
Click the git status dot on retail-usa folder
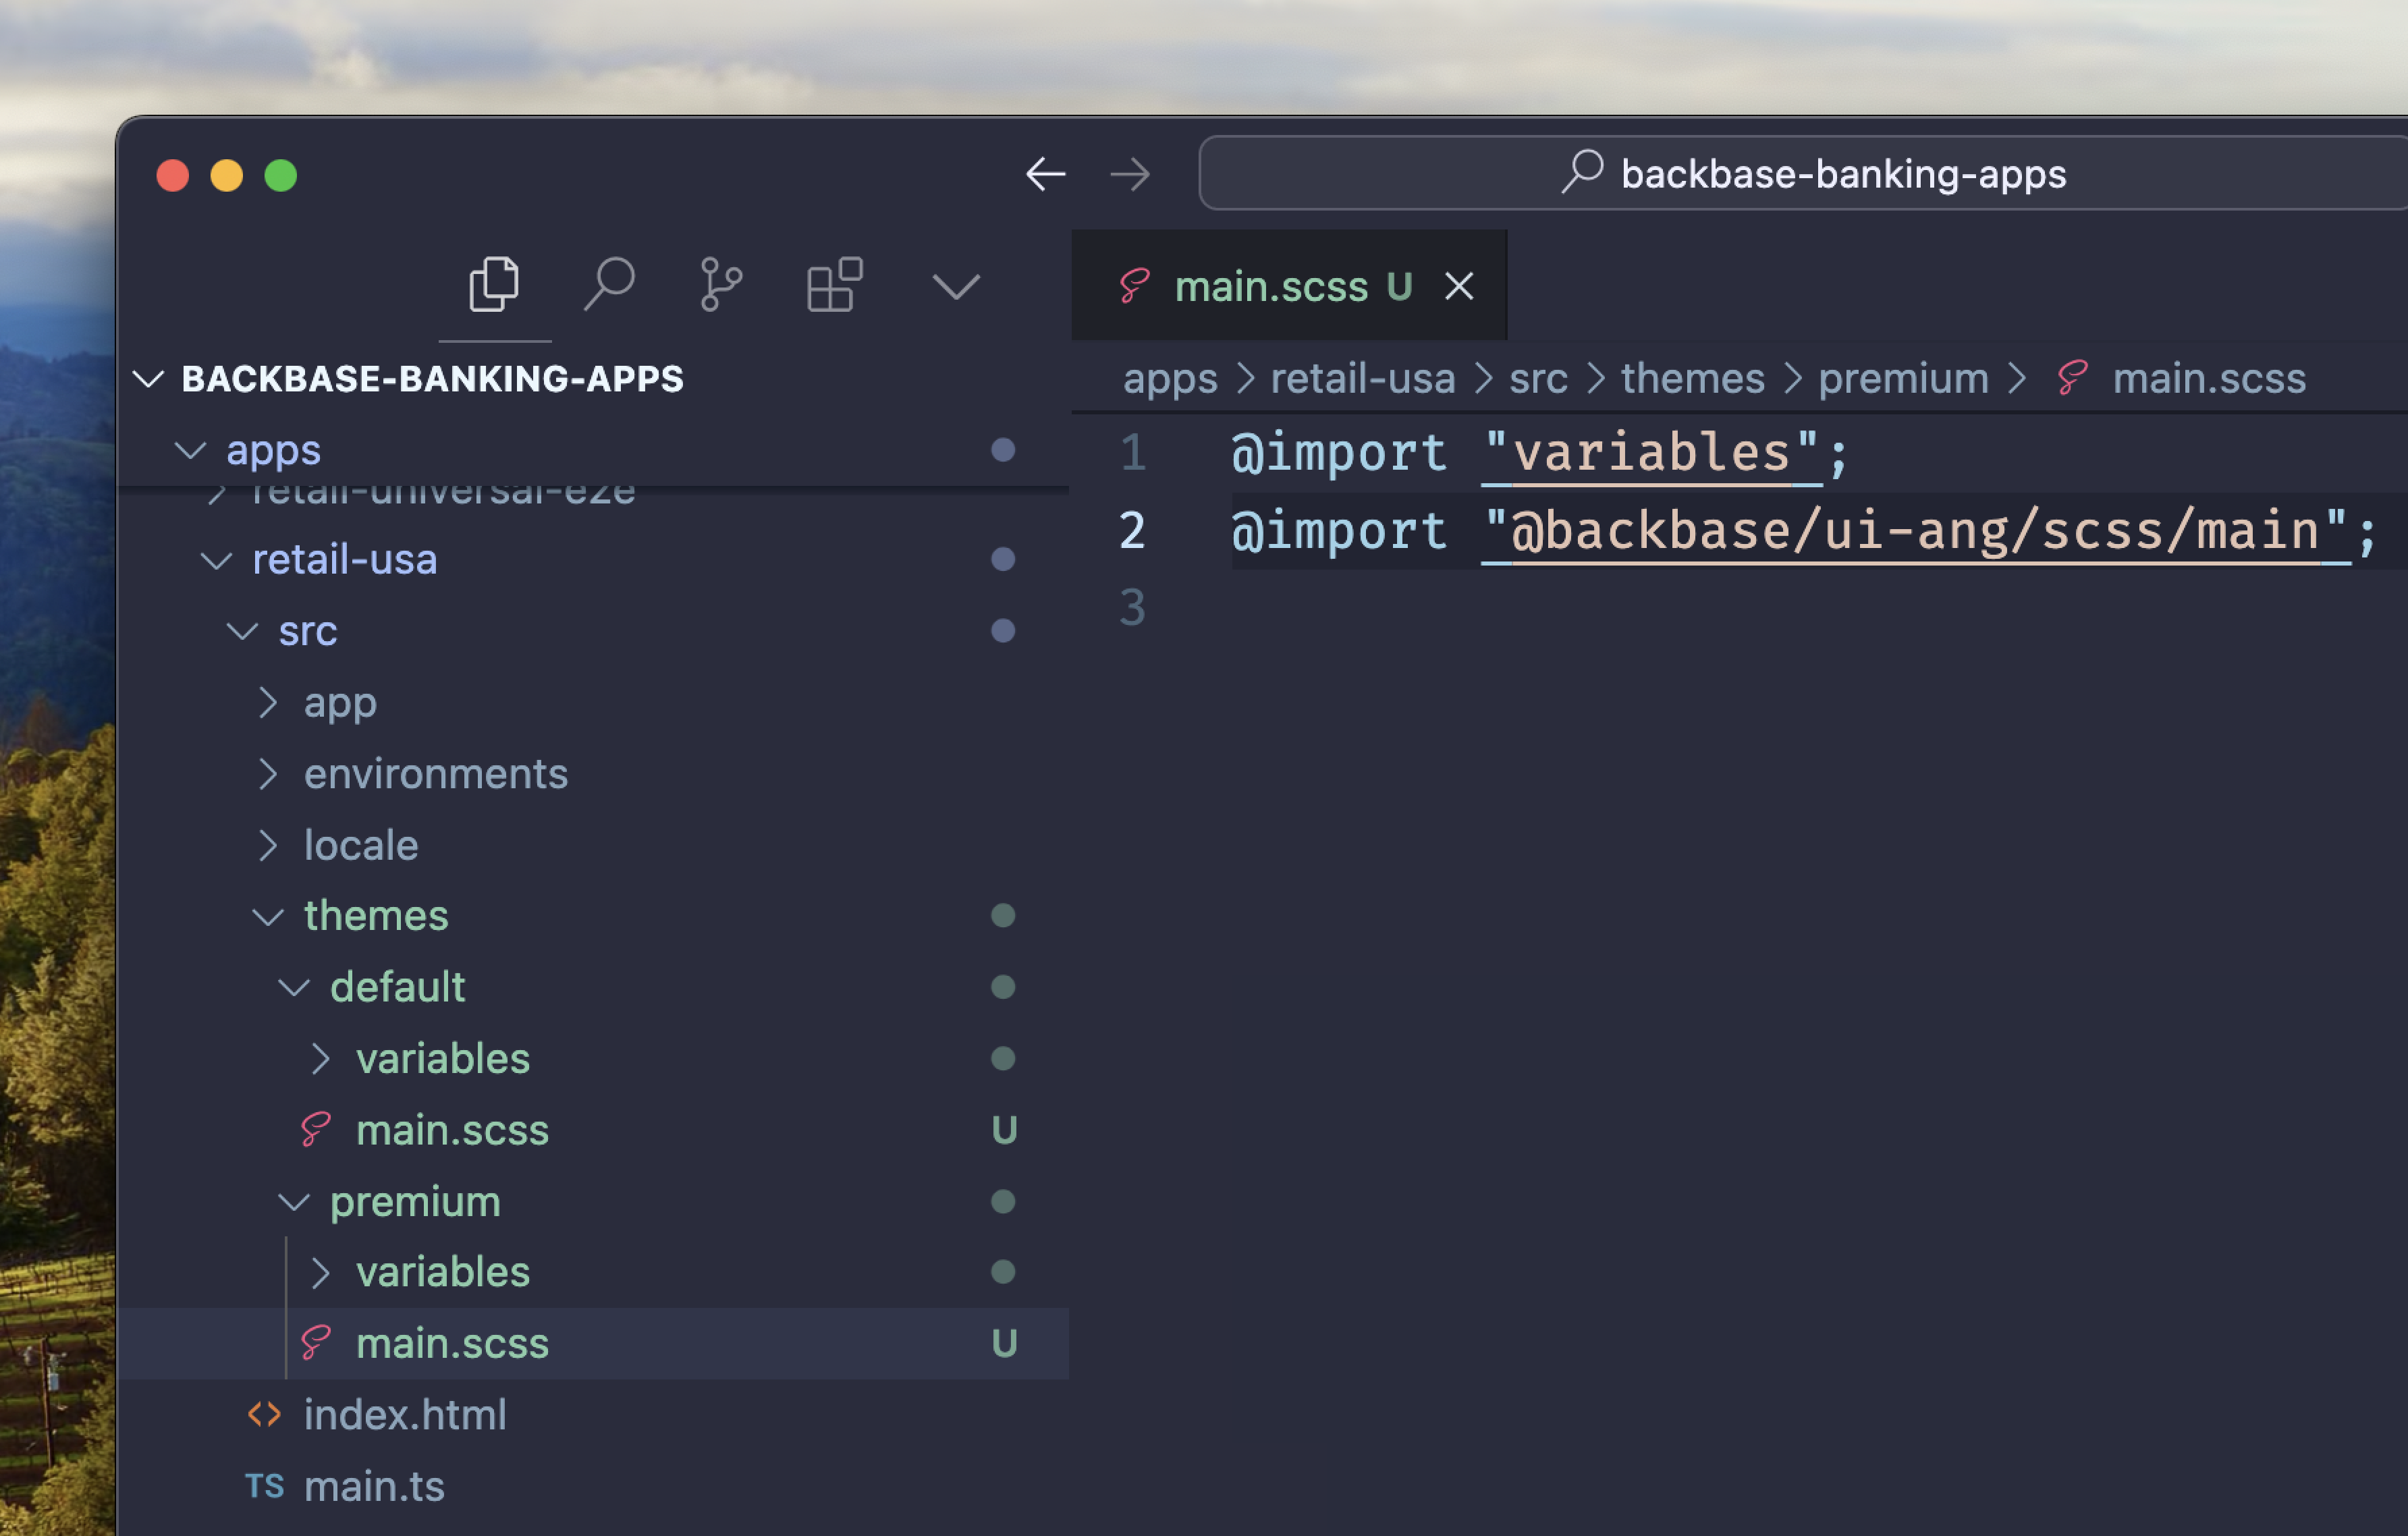coord(1003,559)
